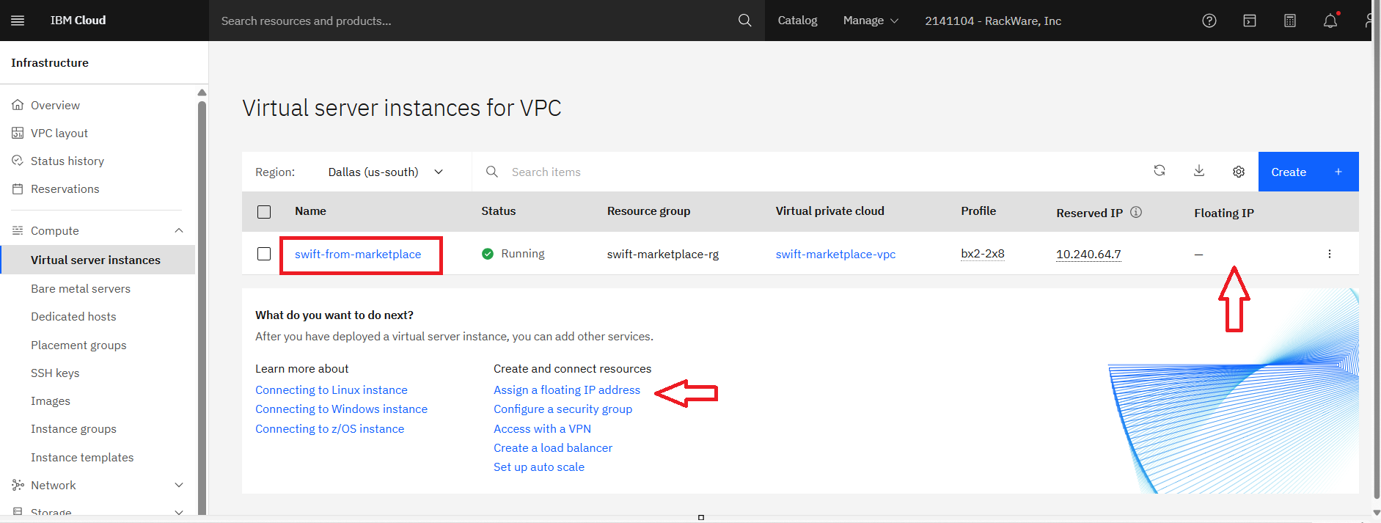Open Configure a security group link
1381x523 pixels.
click(x=563, y=409)
